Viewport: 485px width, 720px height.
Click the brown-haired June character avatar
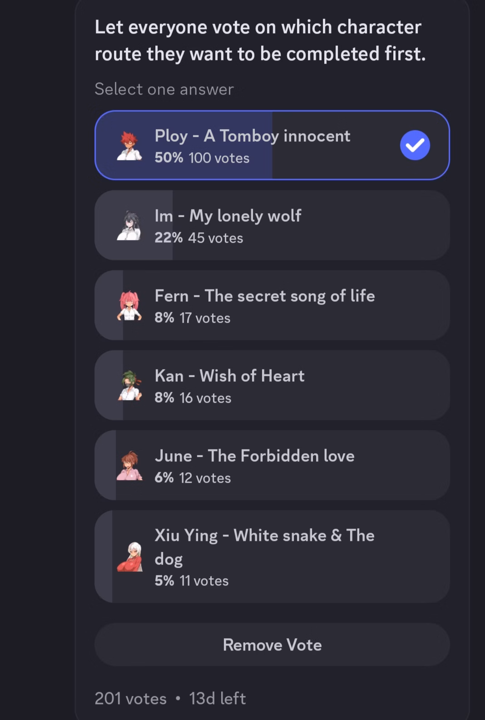pyautogui.click(x=129, y=465)
